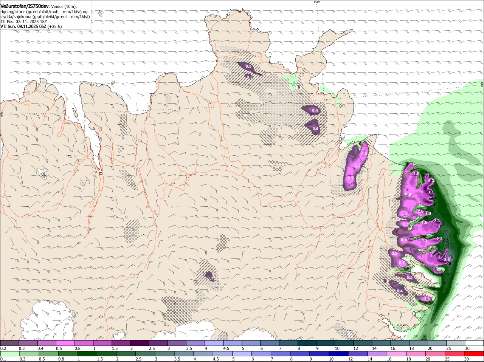Screen dimensions: 484x362
Task: Click the '15W' longitude label
Action: tap(316, 2)
